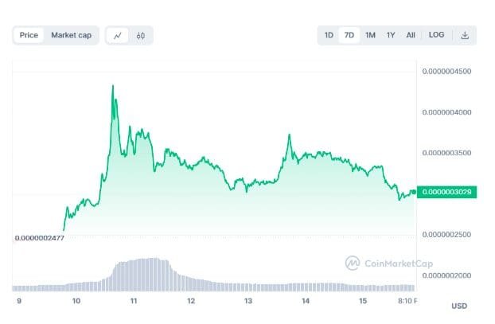Show All time price history
Screen dimensions: 495x324
pyautogui.click(x=411, y=35)
